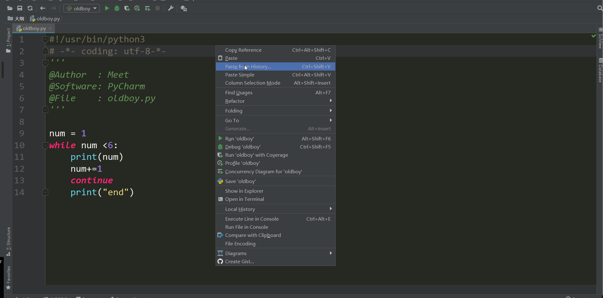603x298 pixels.
Task: Select Show in Explorer
Action: point(275,191)
